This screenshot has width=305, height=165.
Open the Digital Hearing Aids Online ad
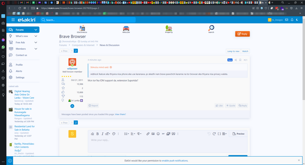24,95
